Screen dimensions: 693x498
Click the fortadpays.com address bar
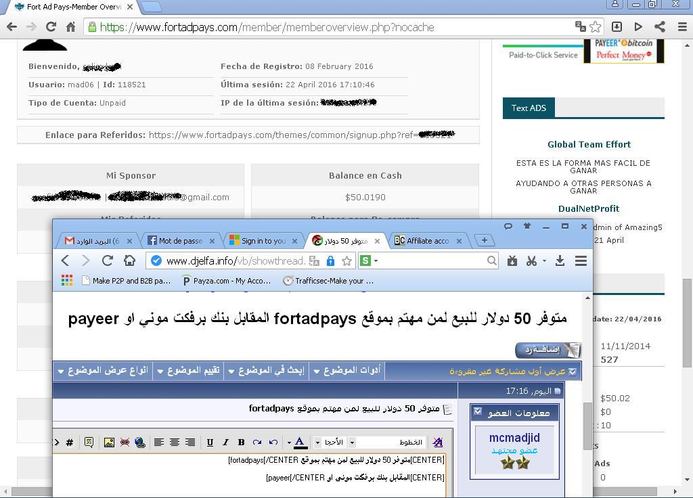pyautogui.click(x=327, y=27)
